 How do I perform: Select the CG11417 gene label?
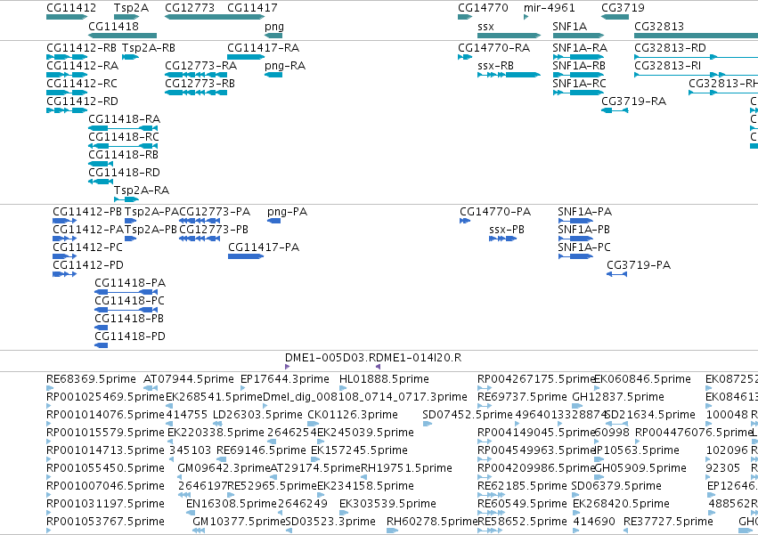(x=252, y=8)
